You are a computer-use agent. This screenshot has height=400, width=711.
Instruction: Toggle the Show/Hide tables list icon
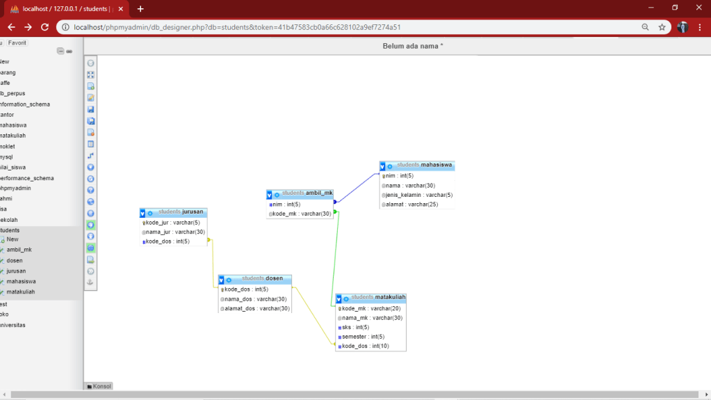[x=90, y=63]
